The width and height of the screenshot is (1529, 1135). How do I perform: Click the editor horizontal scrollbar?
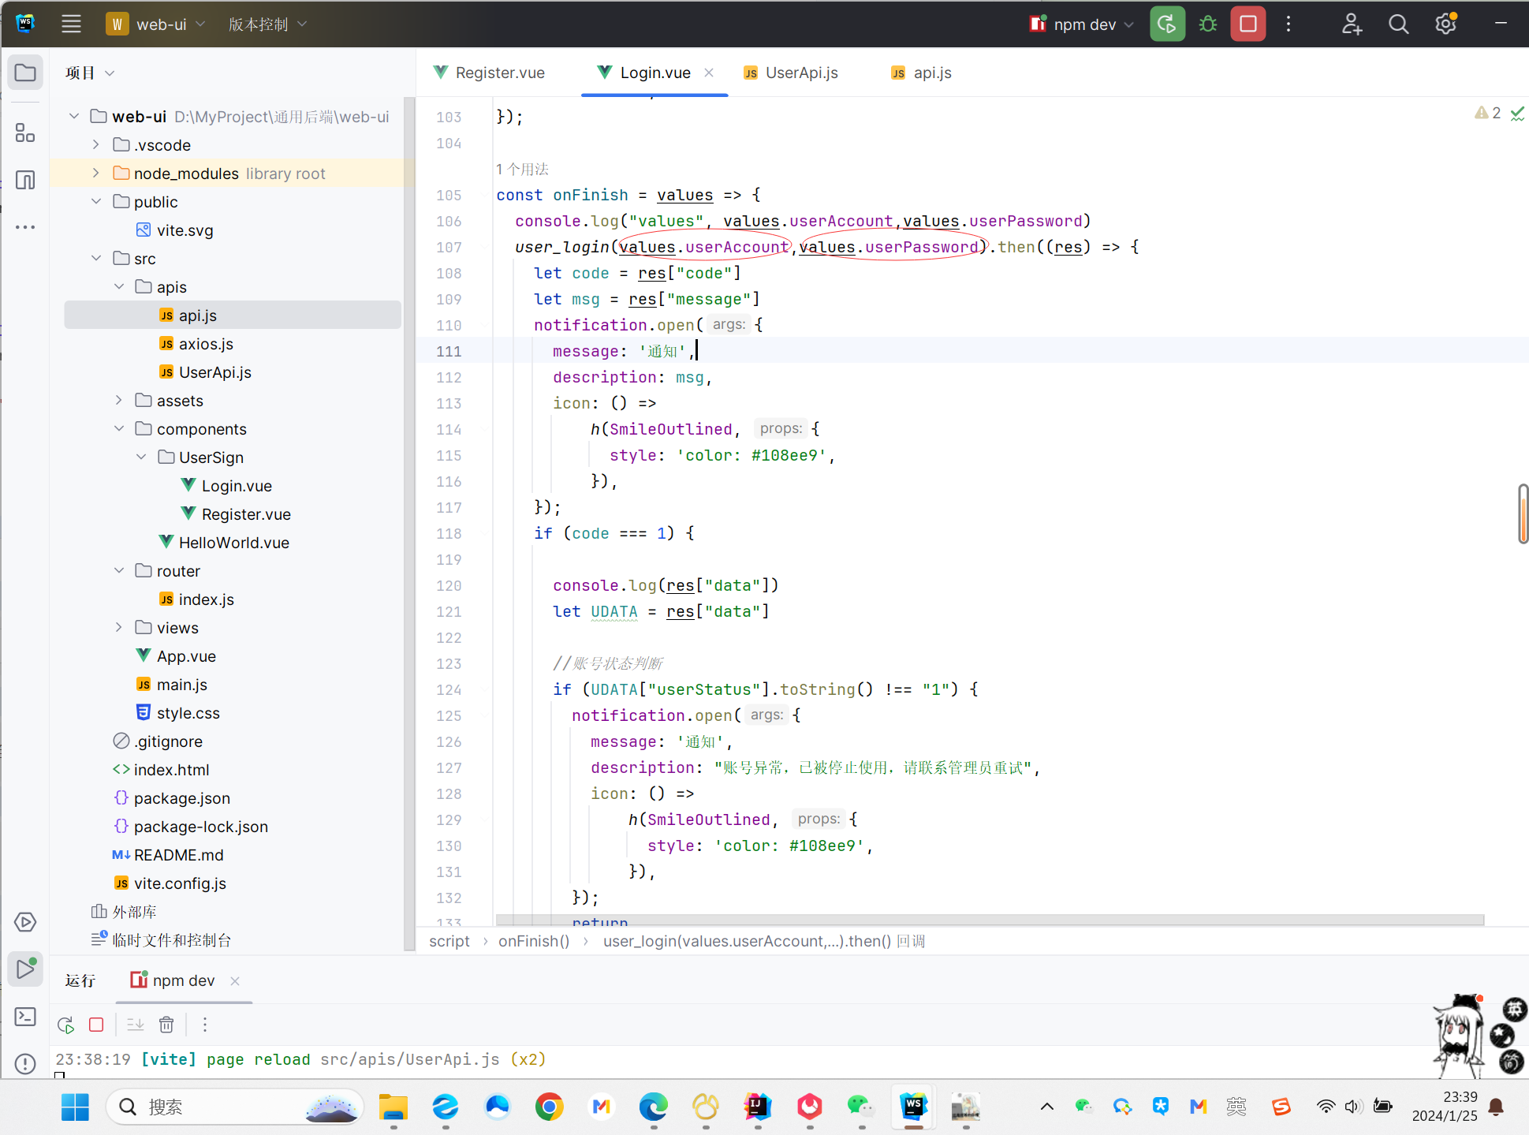point(990,920)
